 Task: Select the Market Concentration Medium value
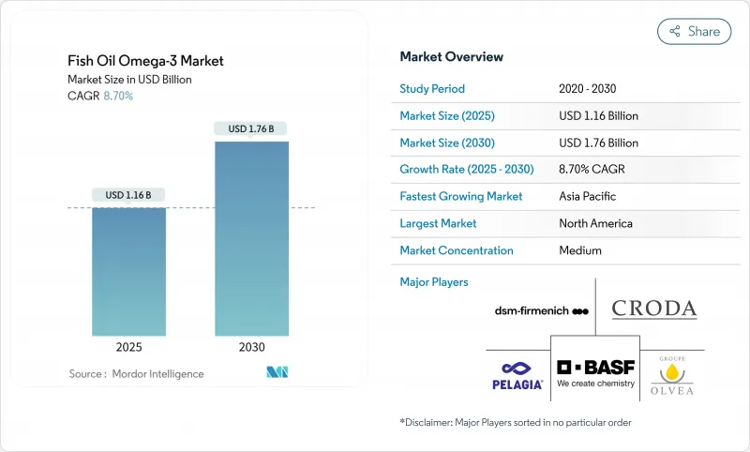coord(580,250)
